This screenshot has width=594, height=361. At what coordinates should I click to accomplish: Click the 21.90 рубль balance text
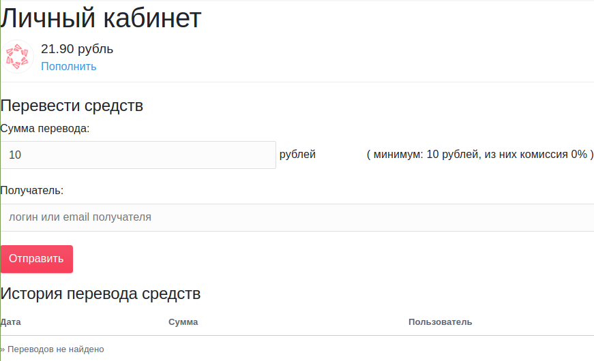click(77, 49)
